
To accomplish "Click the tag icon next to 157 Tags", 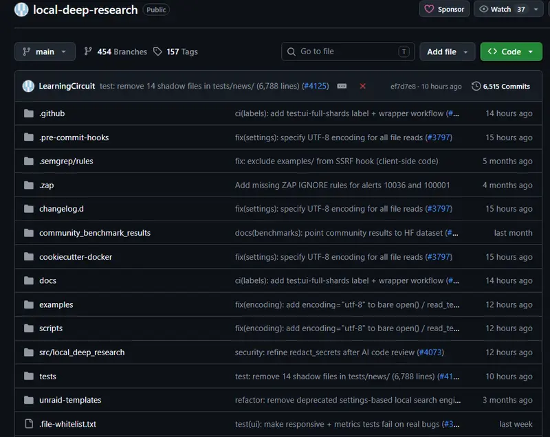I will pos(158,52).
